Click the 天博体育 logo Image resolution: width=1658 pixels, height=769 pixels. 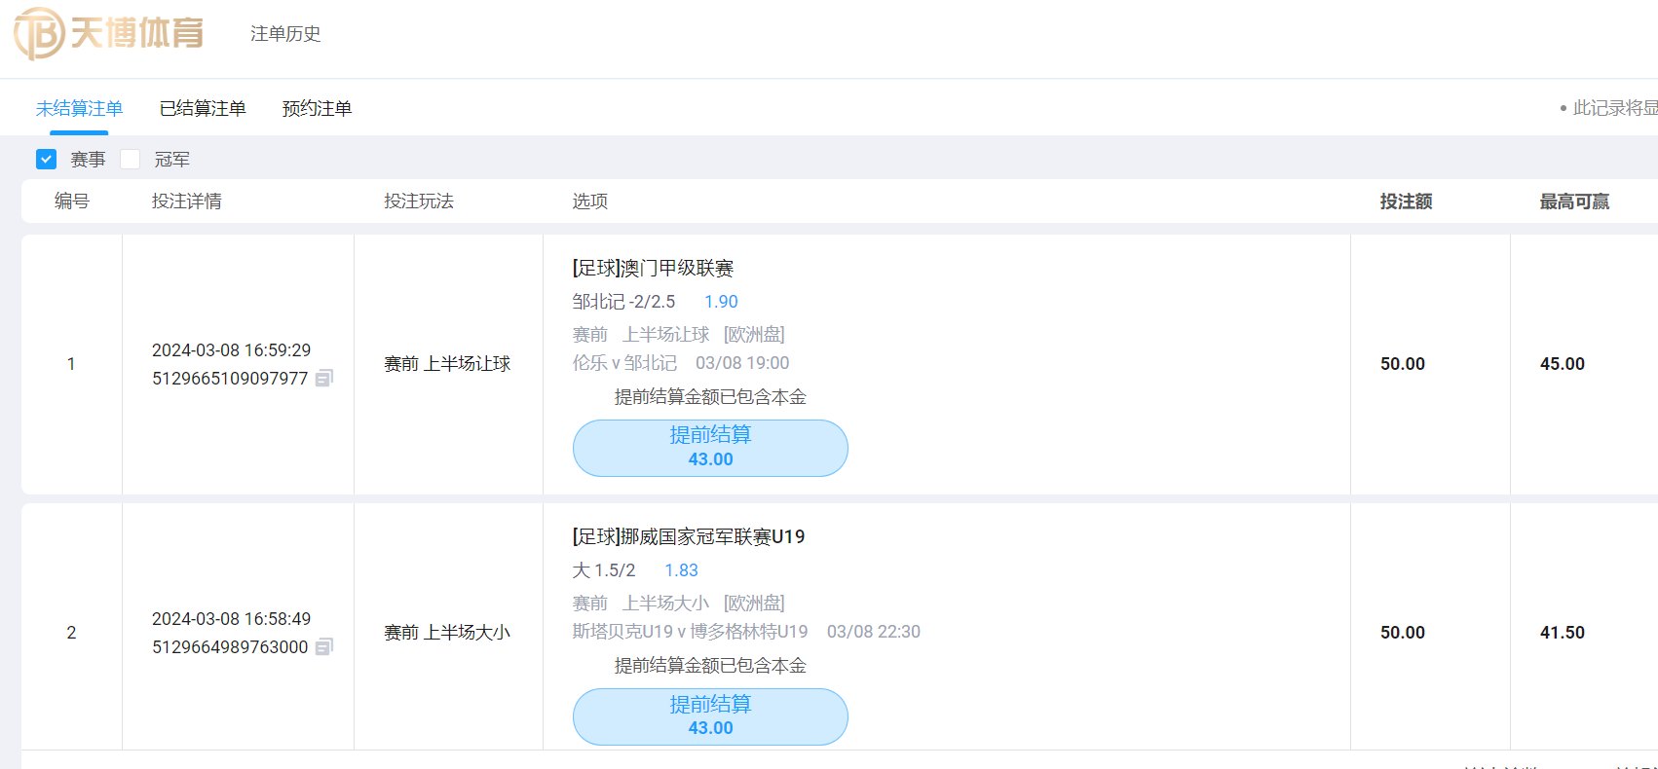click(x=109, y=33)
